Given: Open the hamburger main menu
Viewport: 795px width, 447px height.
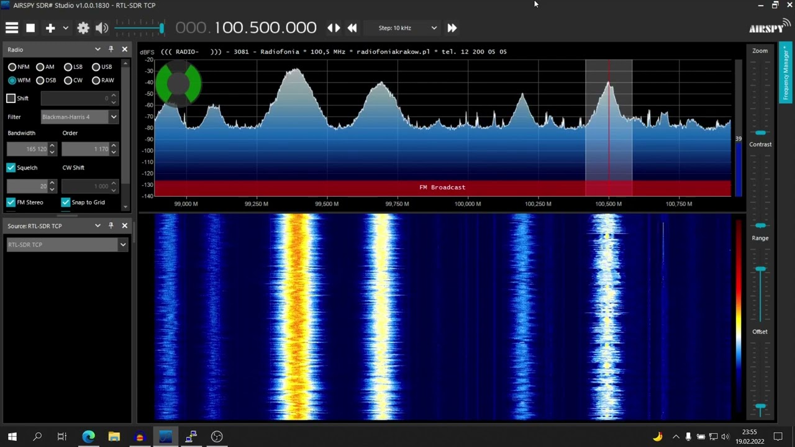Looking at the screenshot, I should click(x=12, y=28).
